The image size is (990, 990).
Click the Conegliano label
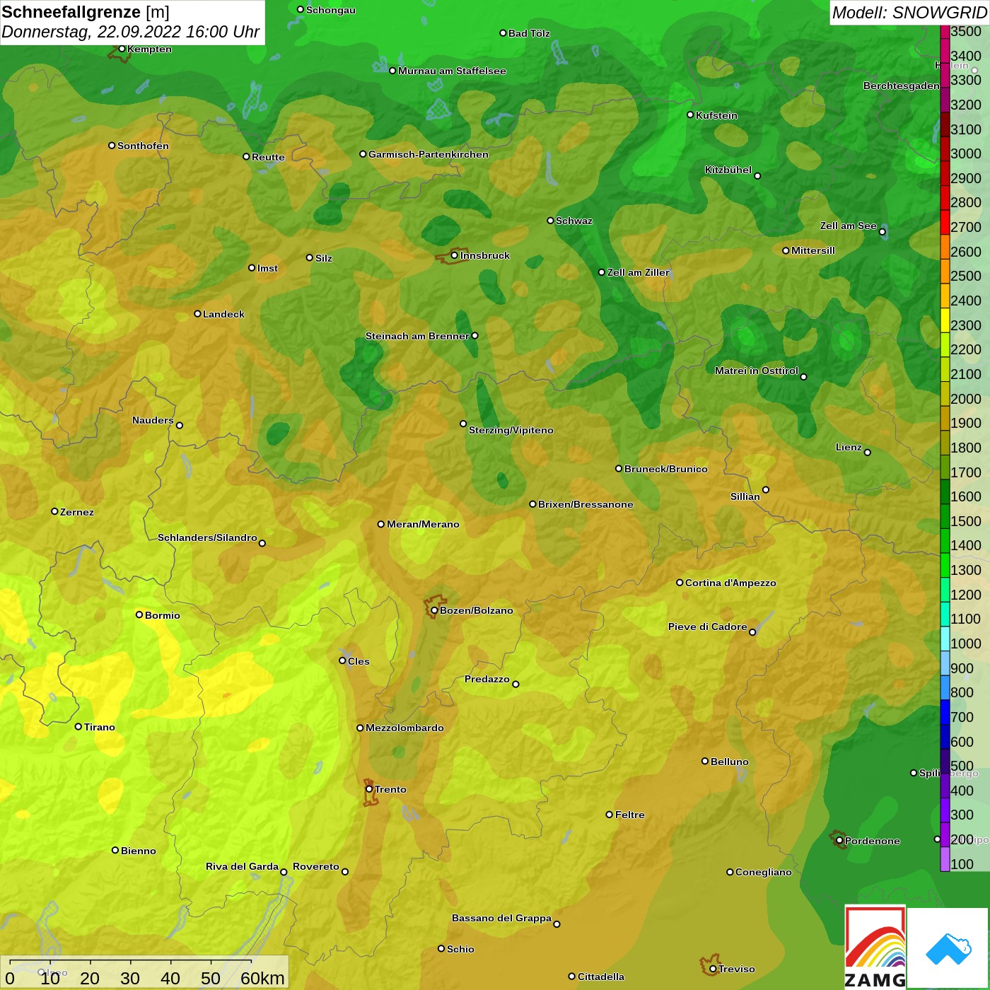click(x=764, y=872)
